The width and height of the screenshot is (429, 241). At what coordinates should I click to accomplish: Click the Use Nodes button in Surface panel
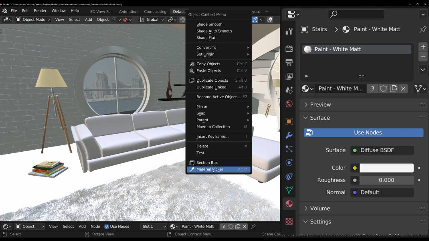coord(363,133)
